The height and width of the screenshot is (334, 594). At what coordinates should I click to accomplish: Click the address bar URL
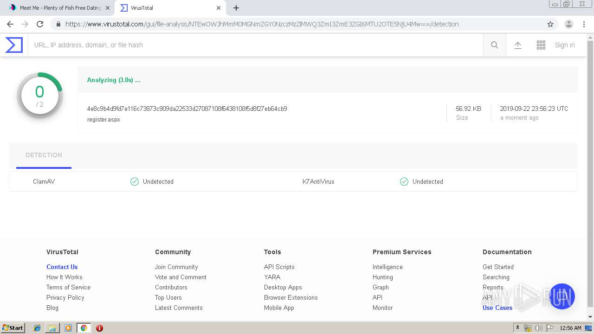tap(262, 24)
